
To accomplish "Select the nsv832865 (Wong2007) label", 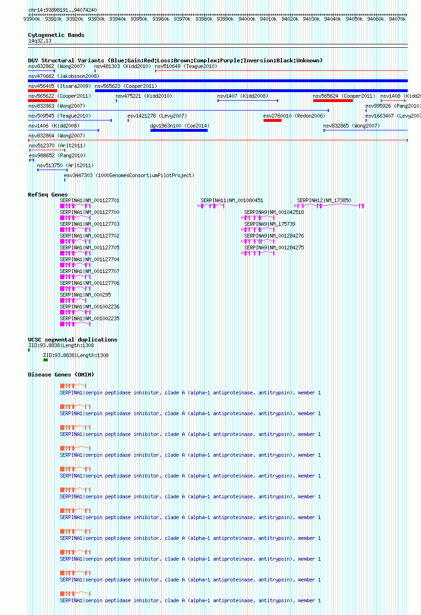I will coord(351,126).
